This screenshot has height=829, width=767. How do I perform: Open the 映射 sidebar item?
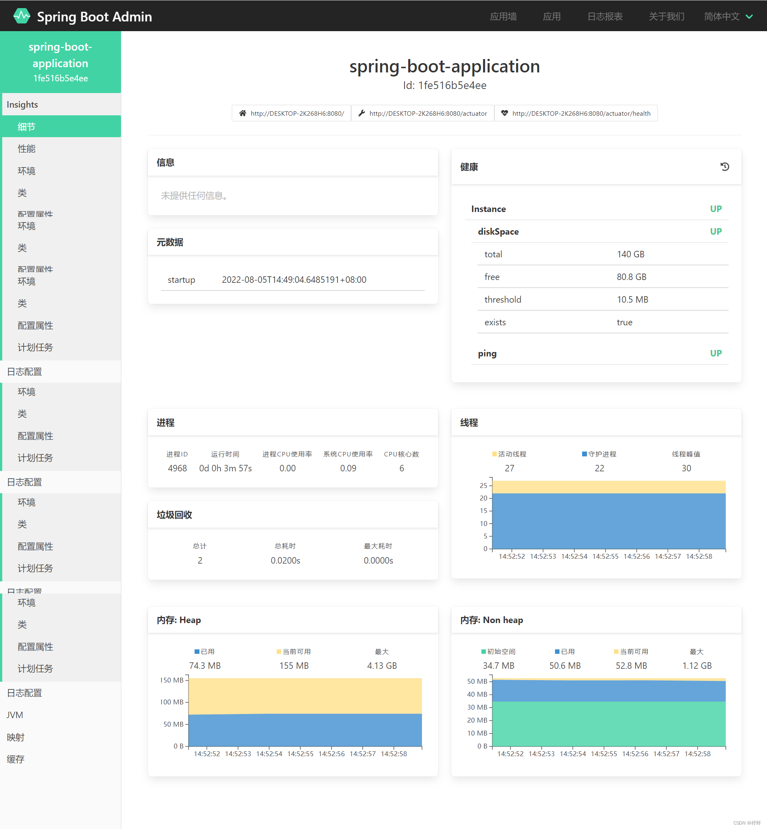tap(61, 737)
